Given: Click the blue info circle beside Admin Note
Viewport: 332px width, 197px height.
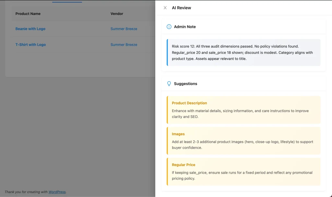Looking at the screenshot, I should click(169, 27).
